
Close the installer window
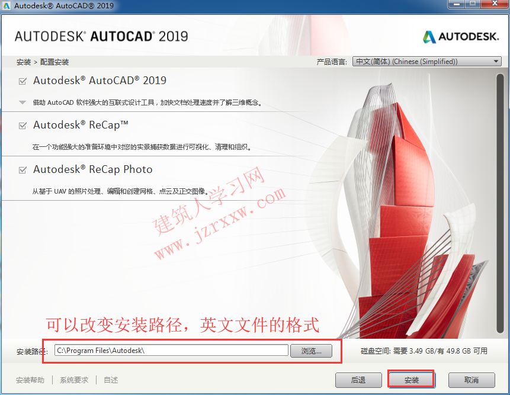coord(495,4)
